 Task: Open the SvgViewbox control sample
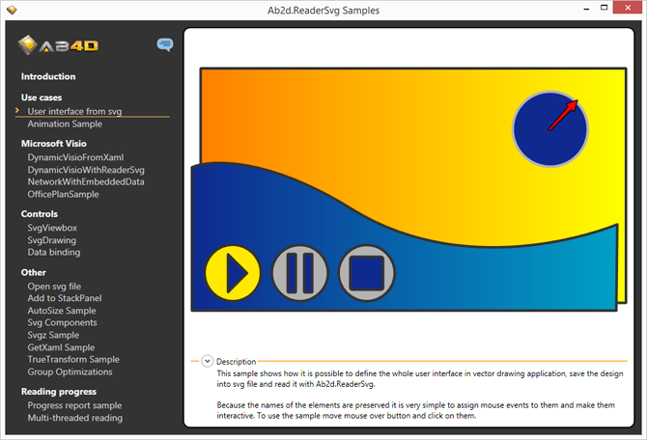52,228
